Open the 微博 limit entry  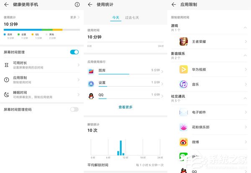[209, 142]
